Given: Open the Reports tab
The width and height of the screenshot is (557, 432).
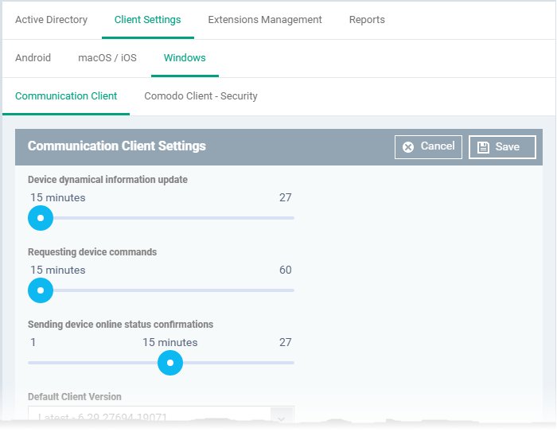Looking at the screenshot, I should tap(367, 20).
